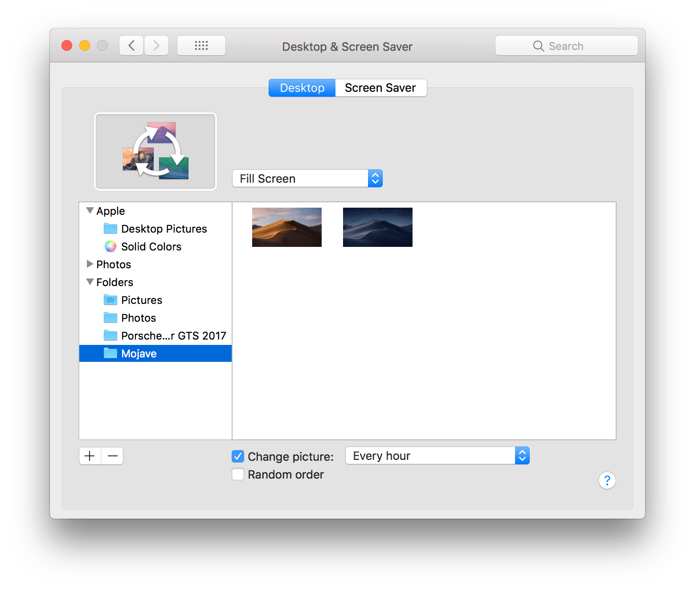Click the Desktop & Screen Saver title
Image resolution: width=695 pixels, height=590 pixels.
point(347,47)
